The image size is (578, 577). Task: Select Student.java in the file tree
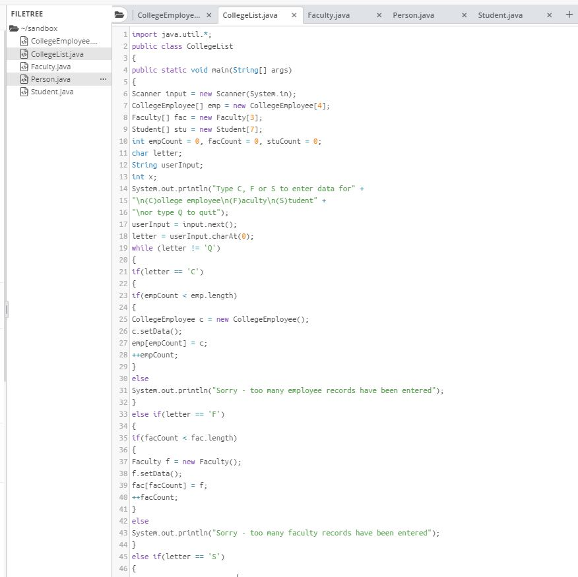[53, 92]
